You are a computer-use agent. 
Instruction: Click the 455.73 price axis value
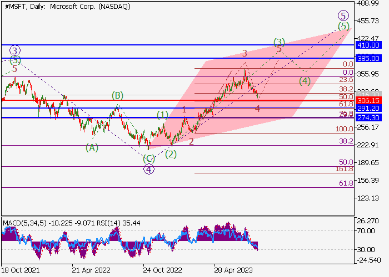click(368, 21)
